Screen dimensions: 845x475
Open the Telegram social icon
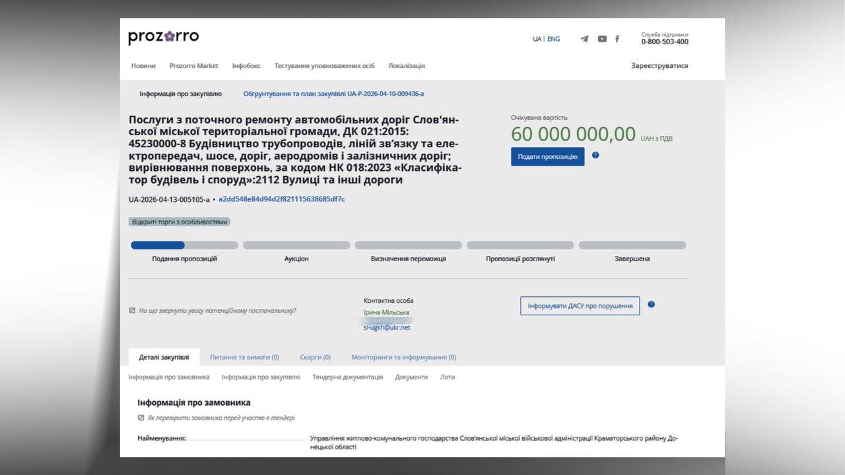coord(584,39)
